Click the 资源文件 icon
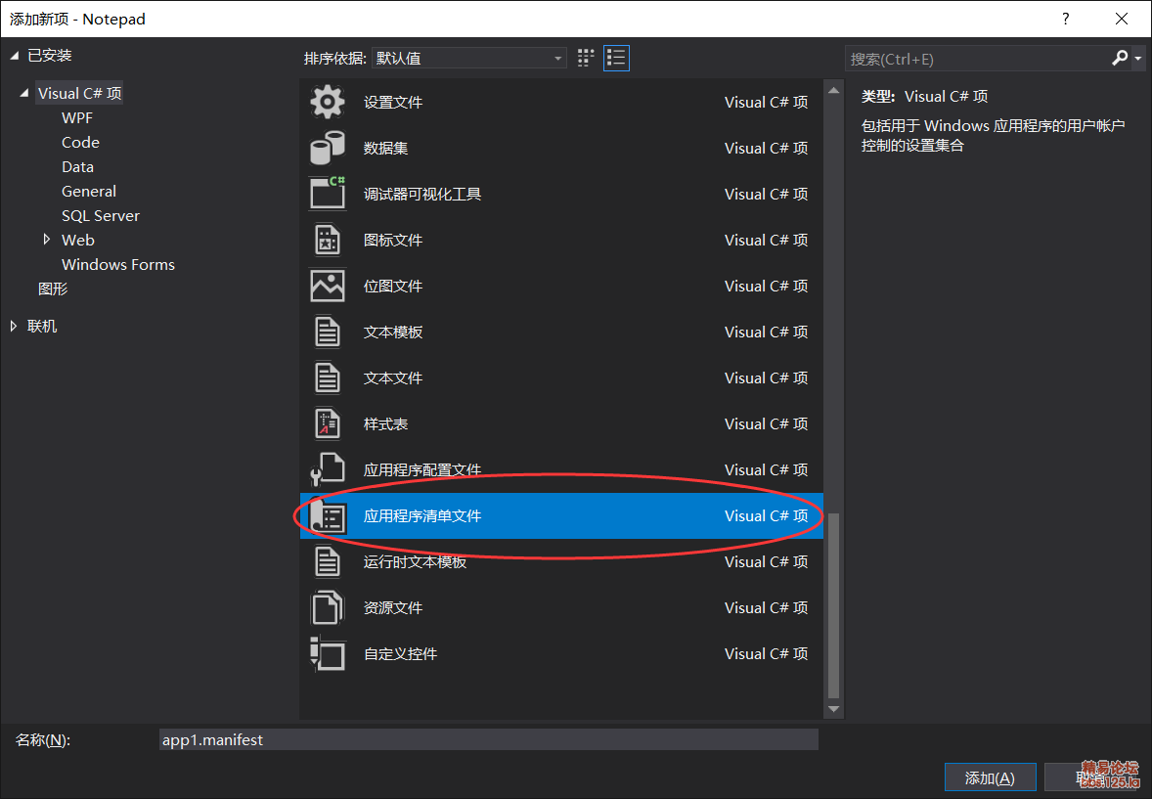 click(327, 607)
